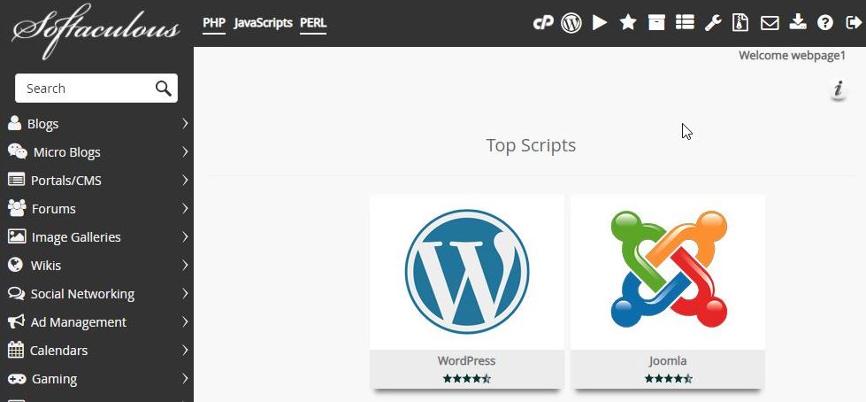The width and height of the screenshot is (866, 402).
Task: Expand the Portals/CMS category
Action: tap(97, 181)
